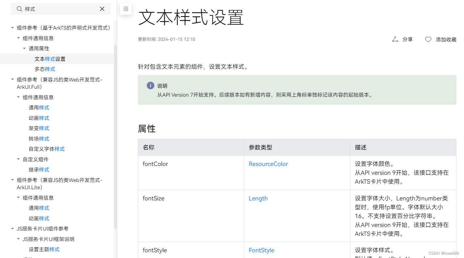Click the fontColor table cell

pyautogui.click(x=191, y=173)
